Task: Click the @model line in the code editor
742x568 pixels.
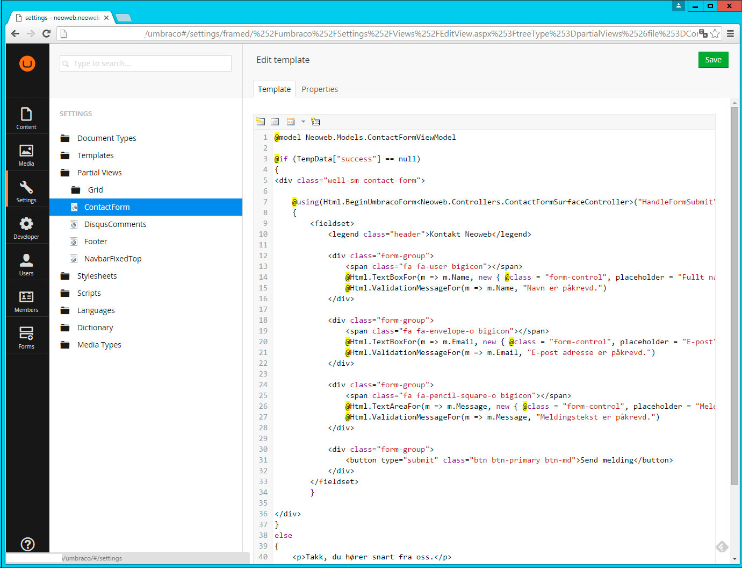Action: pyautogui.click(x=365, y=137)
